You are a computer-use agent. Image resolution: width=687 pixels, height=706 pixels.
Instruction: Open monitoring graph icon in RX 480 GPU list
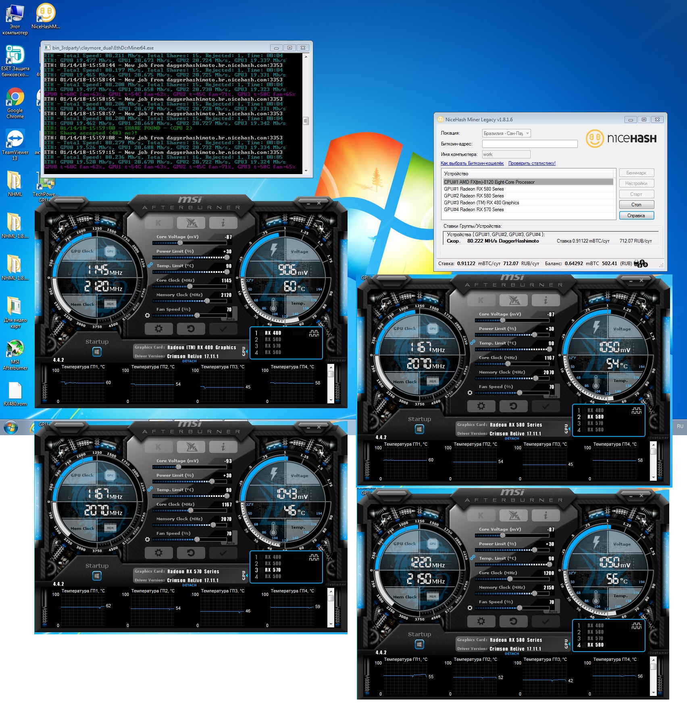coord(314,333)
